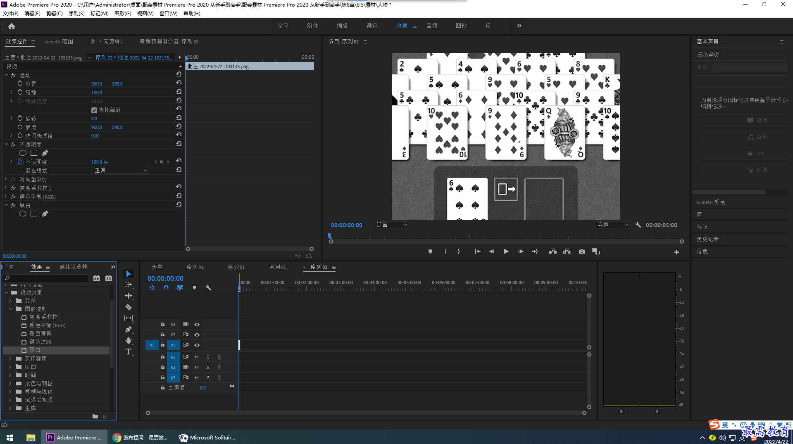793x444 pixels.
Task: Open the Sequence menu
Action: pos(76,14)
